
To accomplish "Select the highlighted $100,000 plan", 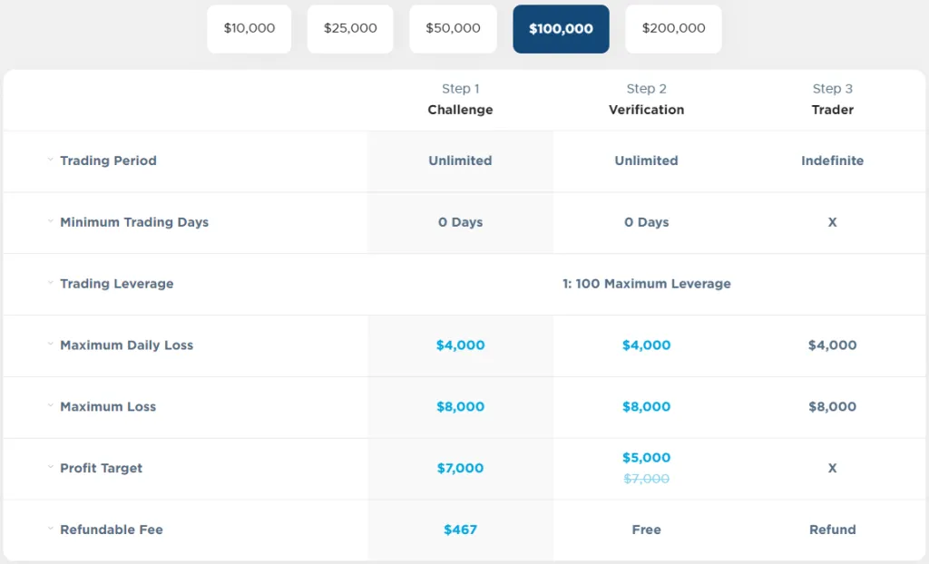I will 561,28.
